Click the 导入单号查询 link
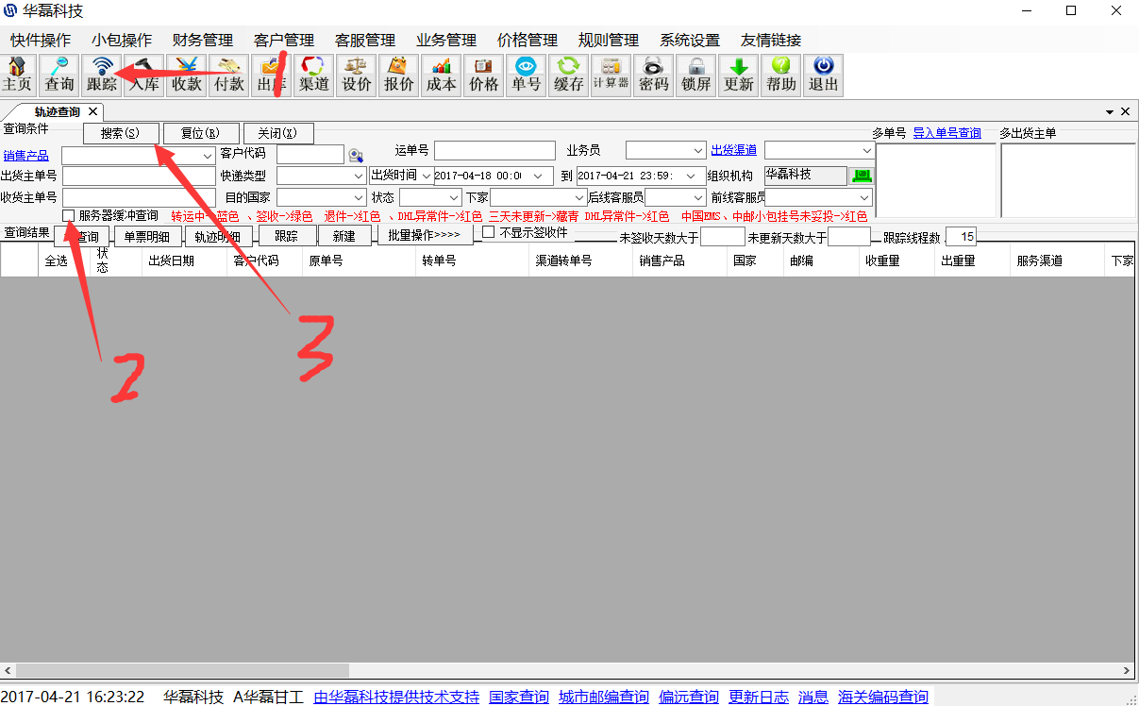1139x706 pixels. [946, 133]
